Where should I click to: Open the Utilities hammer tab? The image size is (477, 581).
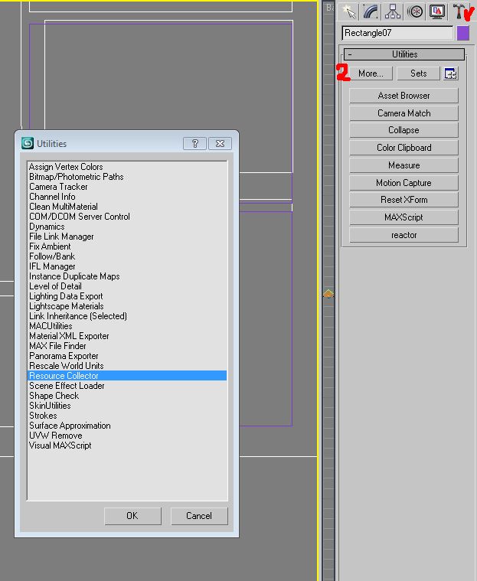pyautogui.click(x=459, y=11)
